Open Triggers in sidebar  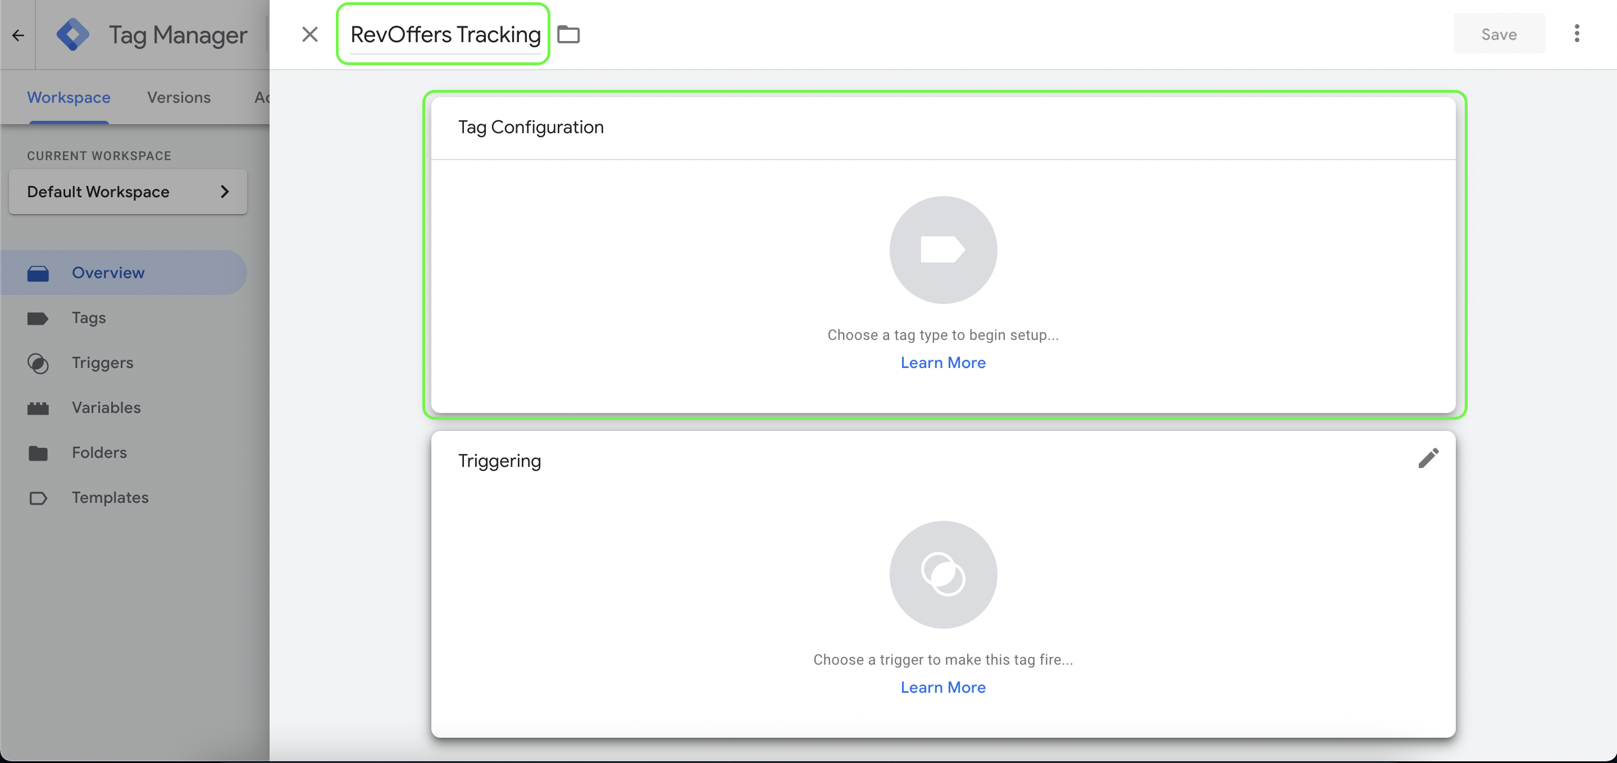(124, 363)
